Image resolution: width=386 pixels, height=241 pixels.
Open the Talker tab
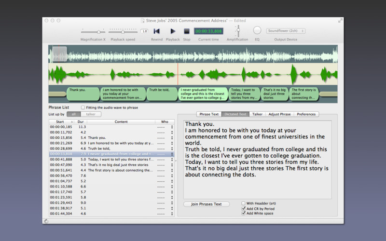pos(257,114)
